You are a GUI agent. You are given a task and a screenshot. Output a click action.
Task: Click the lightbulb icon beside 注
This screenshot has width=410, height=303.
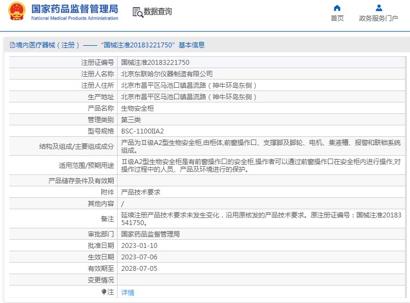pos(104,292)
